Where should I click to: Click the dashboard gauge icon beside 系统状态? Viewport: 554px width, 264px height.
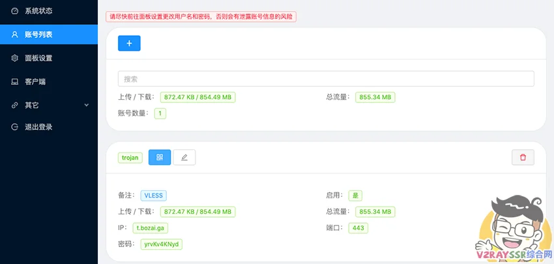pyautogui.click(x=14, y=11)
